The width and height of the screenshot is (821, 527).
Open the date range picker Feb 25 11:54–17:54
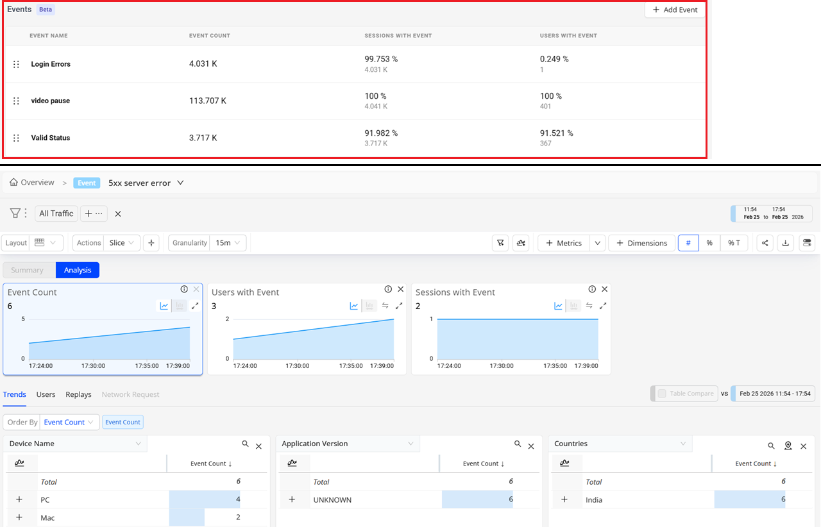point(772,213)
